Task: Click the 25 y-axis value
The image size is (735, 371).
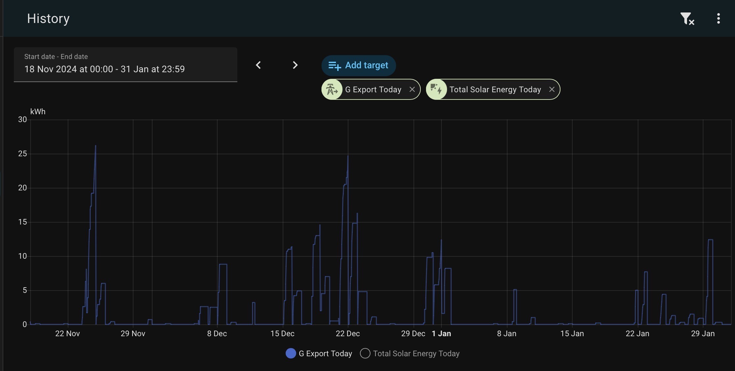Action: point(22,154)
